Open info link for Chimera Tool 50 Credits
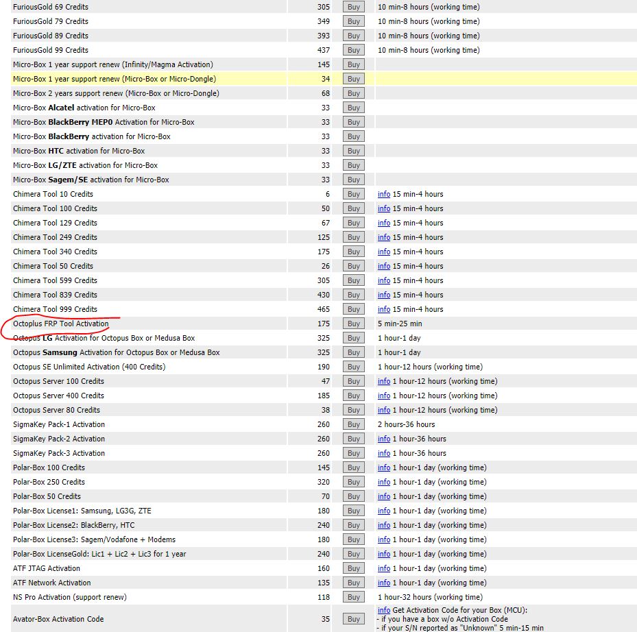The height and width of the screenshot is (632, 637). coord(384,266)
